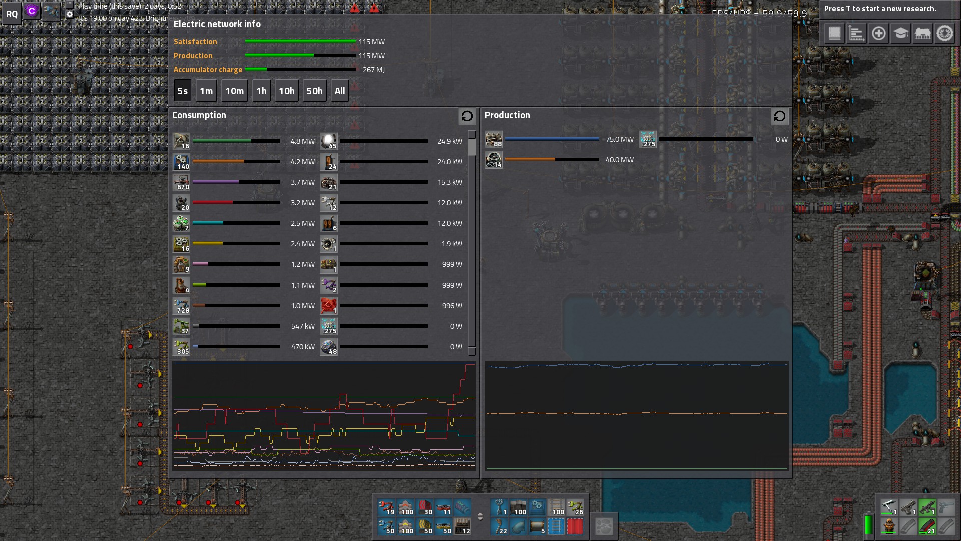961x541 pixels.
Task: Click the orange production bar for 40.0 MW
Action: click(x=552, y=160)
